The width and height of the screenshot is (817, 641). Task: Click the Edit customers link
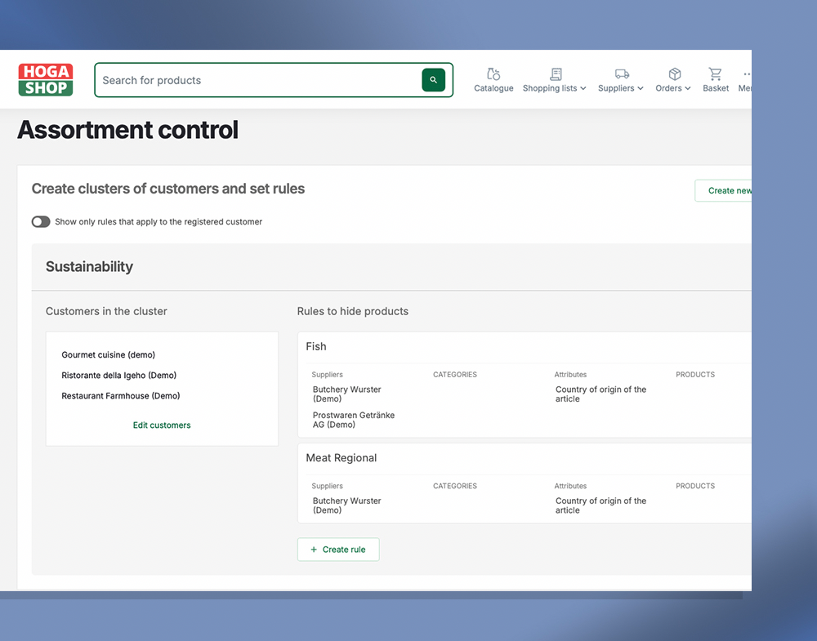coord(162,425)
